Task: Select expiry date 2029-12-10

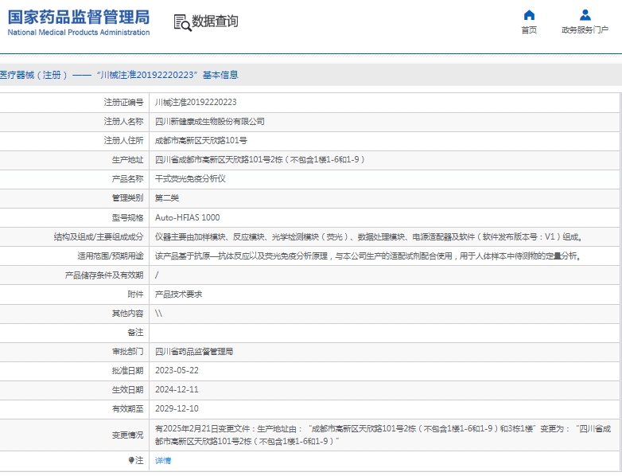Action: [177, 408]
